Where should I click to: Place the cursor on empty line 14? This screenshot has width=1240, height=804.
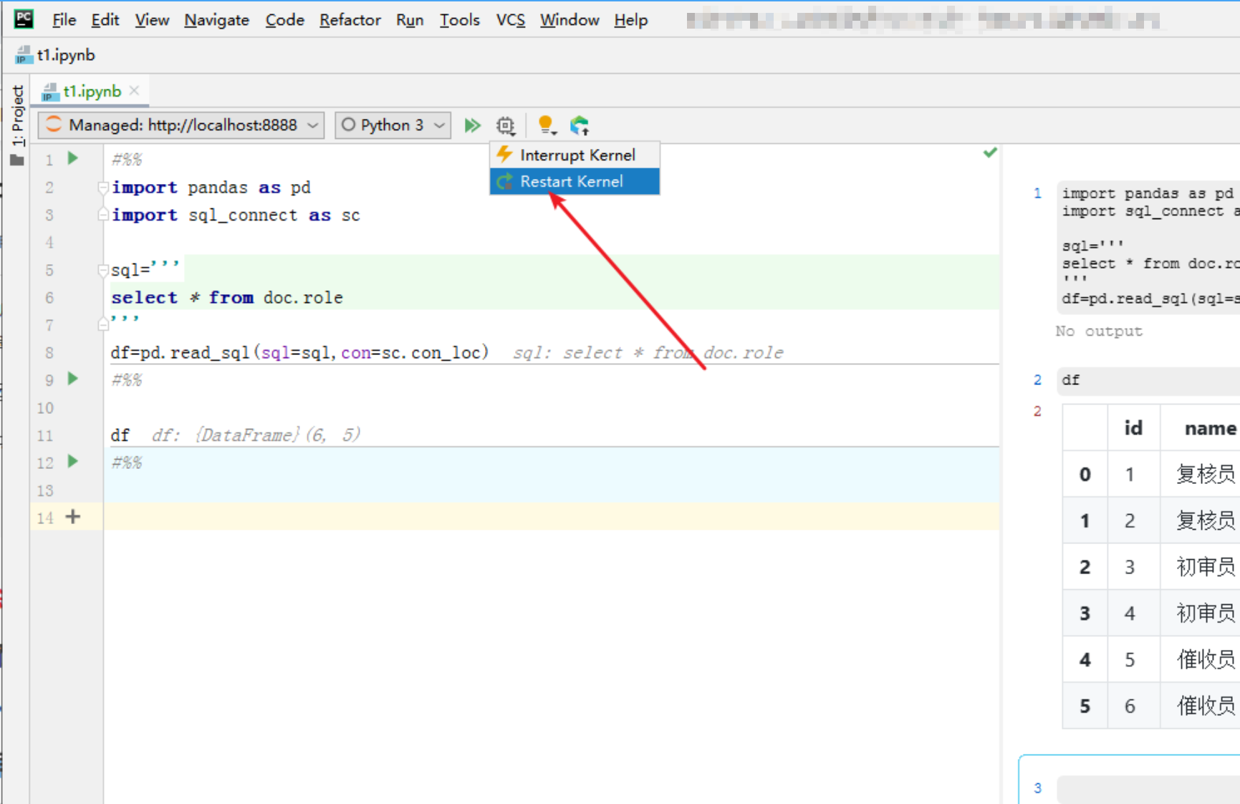[x=552, y=516]
